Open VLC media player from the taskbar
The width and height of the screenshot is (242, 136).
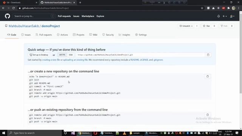coord(124,133)
